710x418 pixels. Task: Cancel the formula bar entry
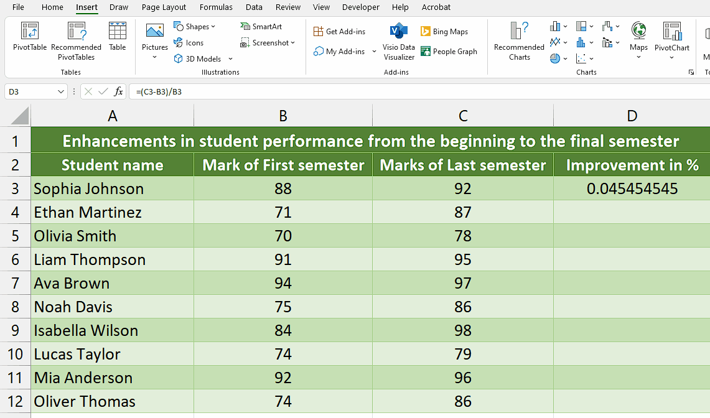pos(88,91)
